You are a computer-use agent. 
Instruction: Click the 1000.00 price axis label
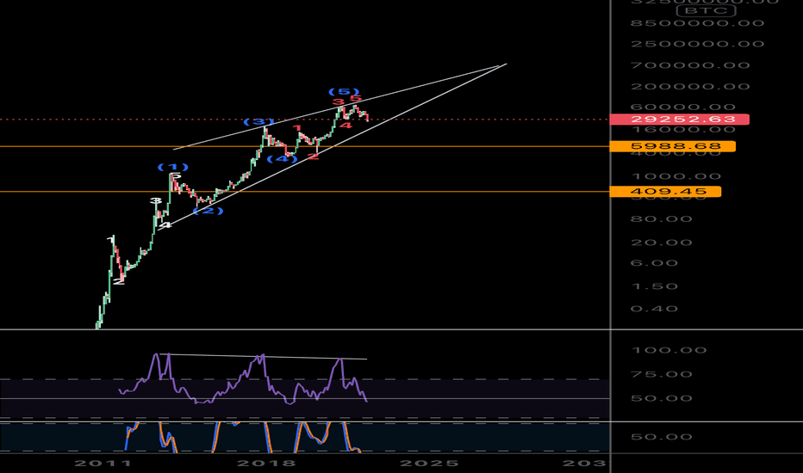(x=676, y=176)
